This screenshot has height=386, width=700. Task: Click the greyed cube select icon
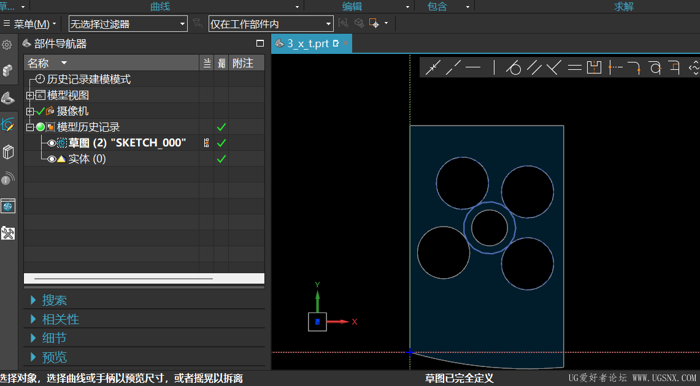tap(359, 23)
